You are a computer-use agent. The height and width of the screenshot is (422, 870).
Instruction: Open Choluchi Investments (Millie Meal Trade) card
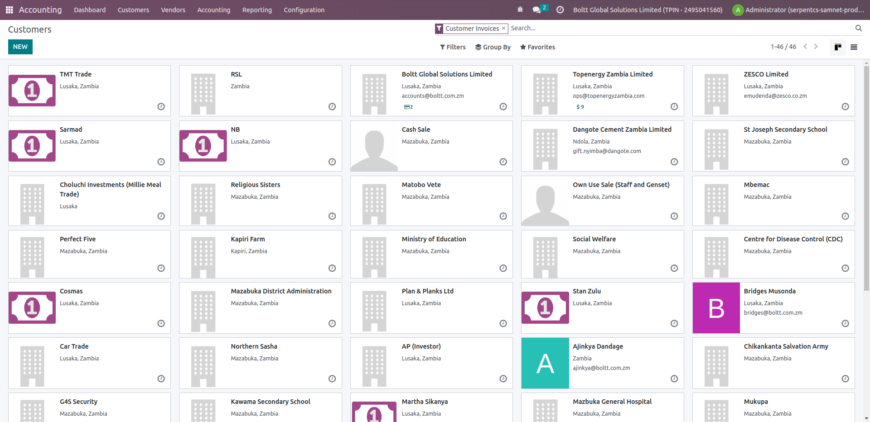pos(89,201)
